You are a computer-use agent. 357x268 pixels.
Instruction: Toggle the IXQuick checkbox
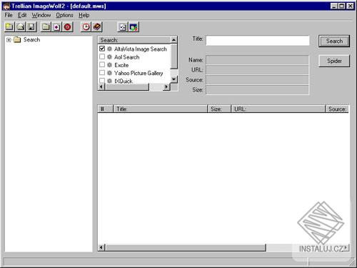pyautogui.click(x=102, y=81)
